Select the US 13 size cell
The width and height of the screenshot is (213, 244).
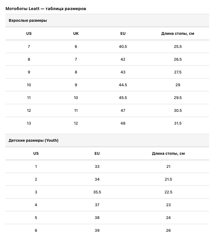click(x=29, y=123)
